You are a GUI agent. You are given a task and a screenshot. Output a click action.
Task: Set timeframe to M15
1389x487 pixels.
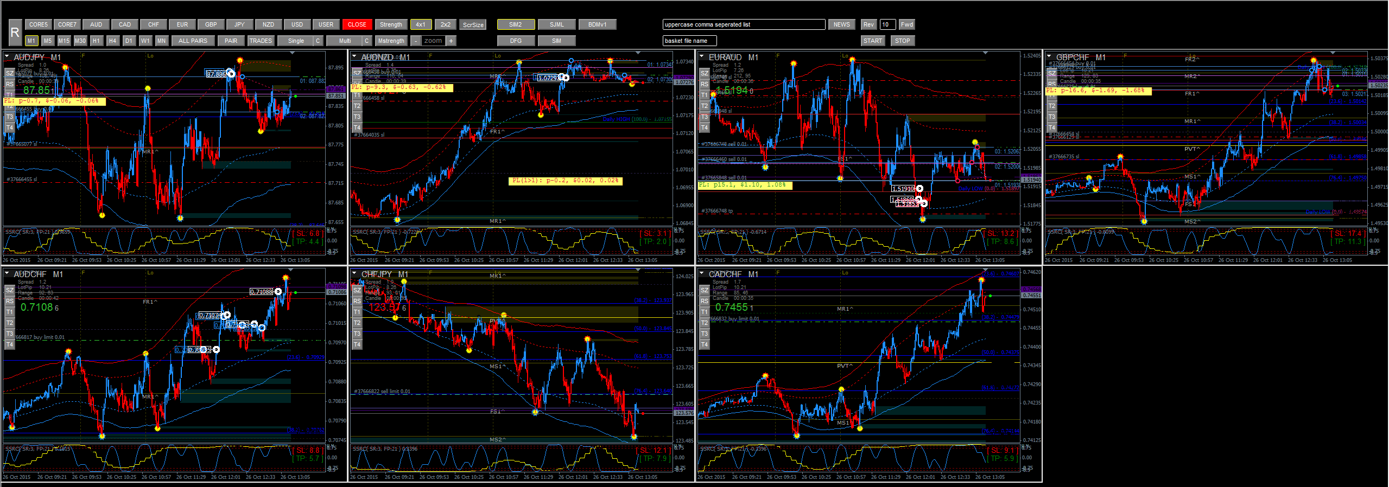coord(64,41)
